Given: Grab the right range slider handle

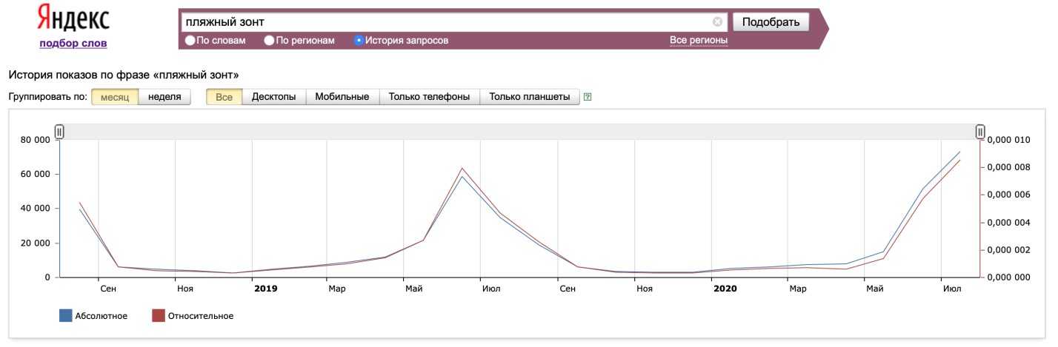Looking at the screenshot, I should coord(980,132).
